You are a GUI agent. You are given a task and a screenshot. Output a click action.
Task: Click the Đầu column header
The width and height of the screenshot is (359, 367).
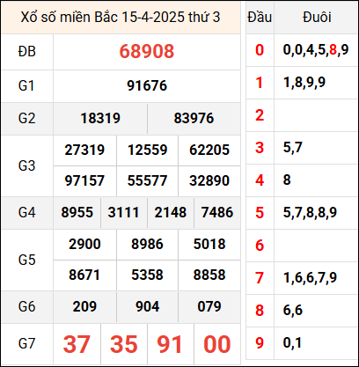click(x=260, y=17)
